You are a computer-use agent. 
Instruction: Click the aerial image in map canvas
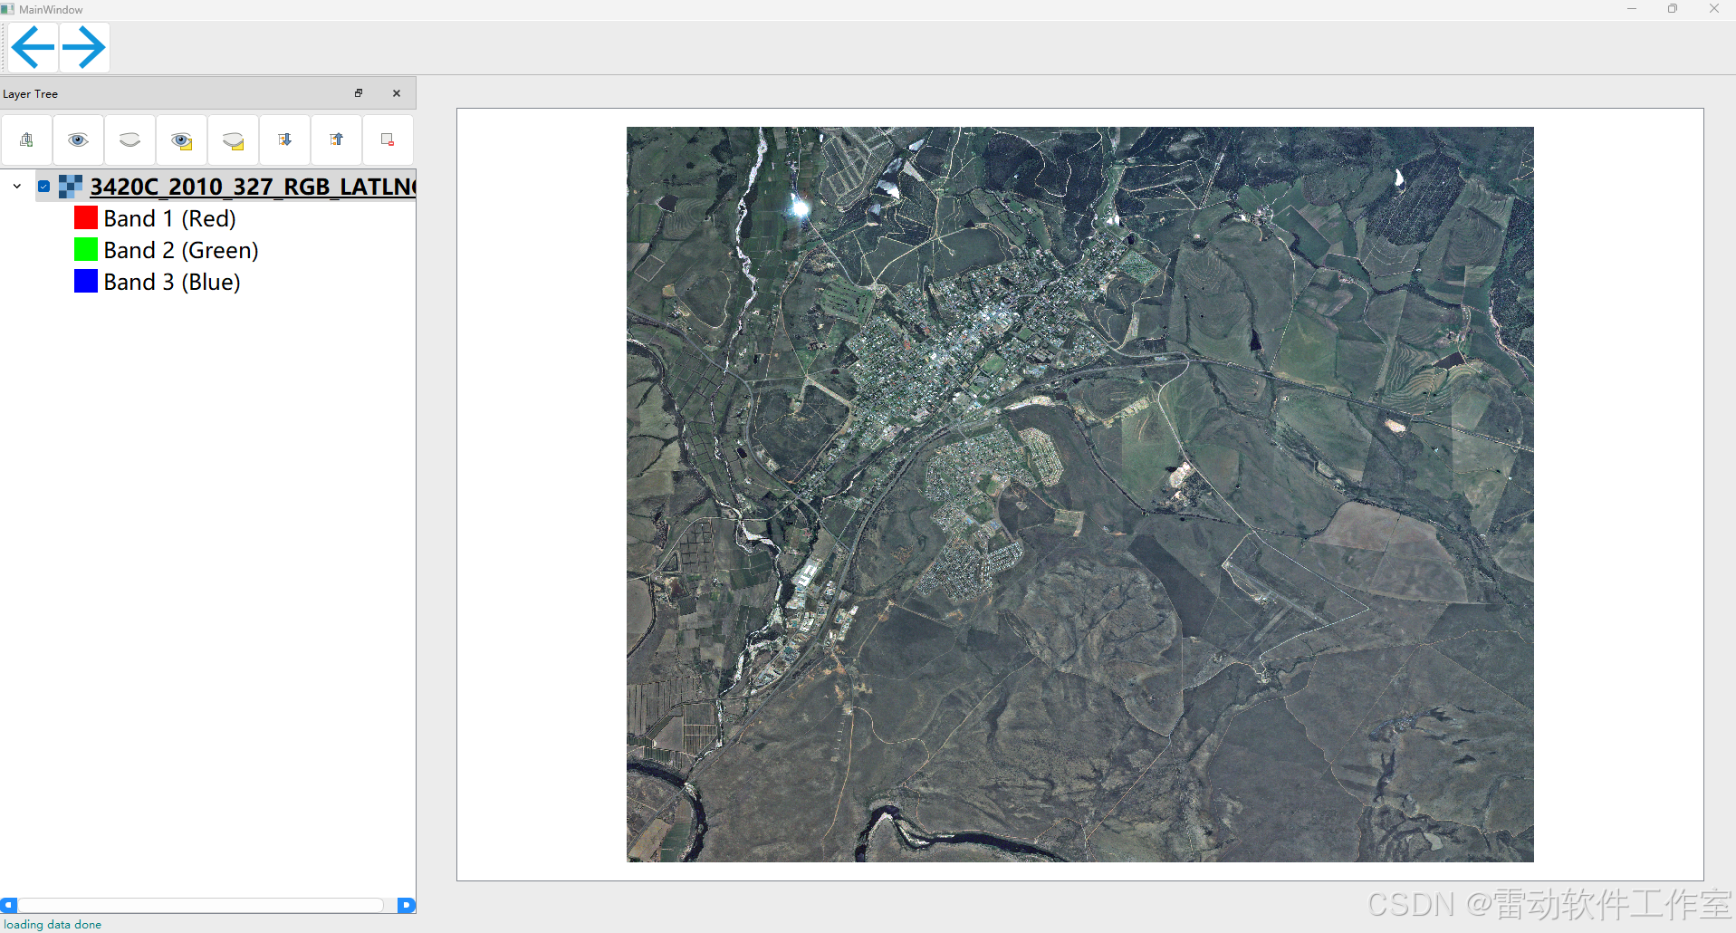pyautogui.click(x=1080, y=495)
